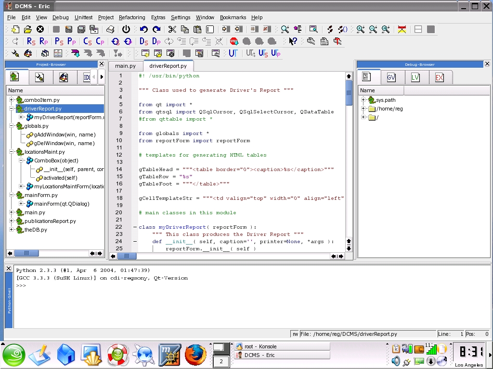Expand the sys.path node in Debug-Browser
Image resolution: width=493 pixels, height=369 pixels.
(363, 100)
